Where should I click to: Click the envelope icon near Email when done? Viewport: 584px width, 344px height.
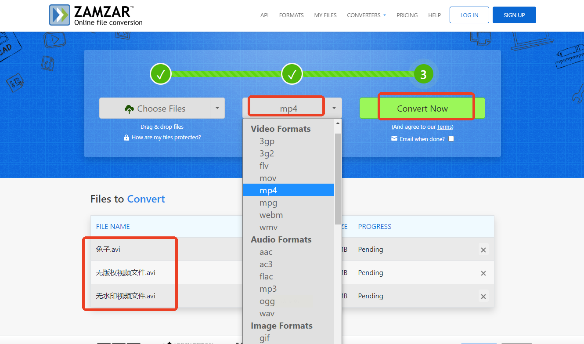pos(394,138)
